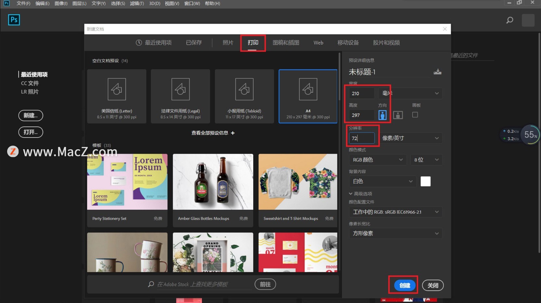Open the search magnifier icon
This screenshot has width=541, height=303.
510,20
